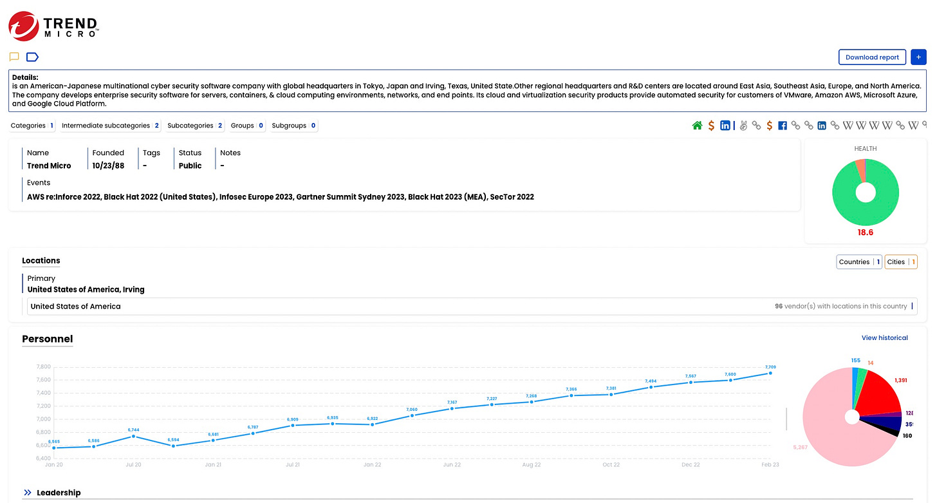This screenshot has height=503, width=937.
Task: Select the United States of America row
Action: tap(472, 307)
